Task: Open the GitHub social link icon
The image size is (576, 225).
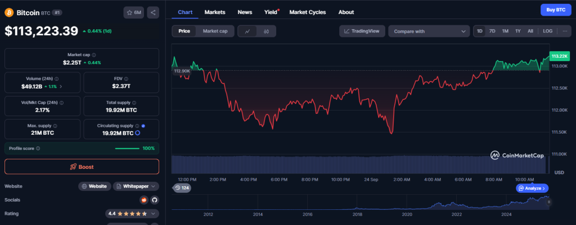Action: tap(154, 200)
